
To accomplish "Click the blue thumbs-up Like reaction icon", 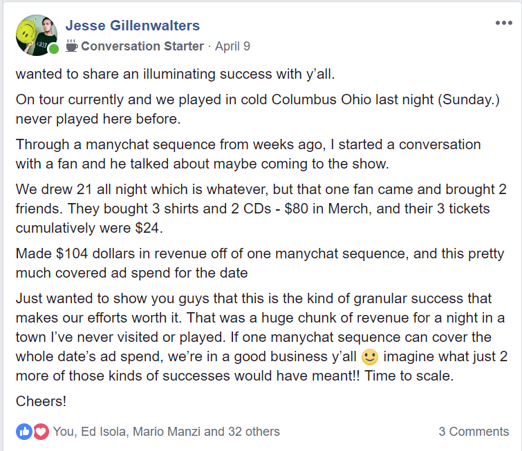I will click(24, 432).
